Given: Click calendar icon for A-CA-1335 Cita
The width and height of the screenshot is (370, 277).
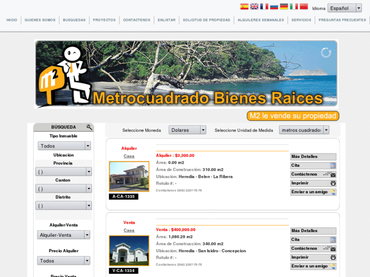Looking at the screenshot, I should [333, 166].
